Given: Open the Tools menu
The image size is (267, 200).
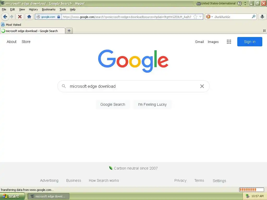Looking at the screenshot, I should [63, 9].
